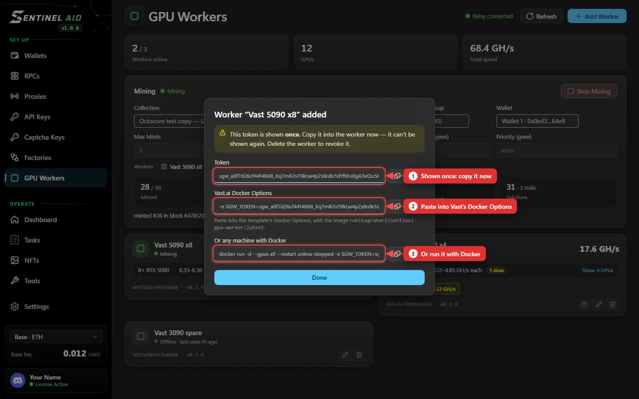Click the NFTs image icon
Viewport: 639px width, 399px height.
coord(15,260)
